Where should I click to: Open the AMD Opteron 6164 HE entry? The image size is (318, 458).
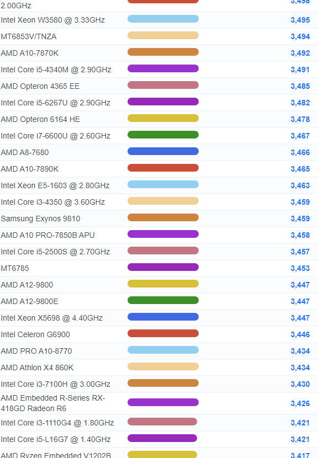tap(40, 119)
